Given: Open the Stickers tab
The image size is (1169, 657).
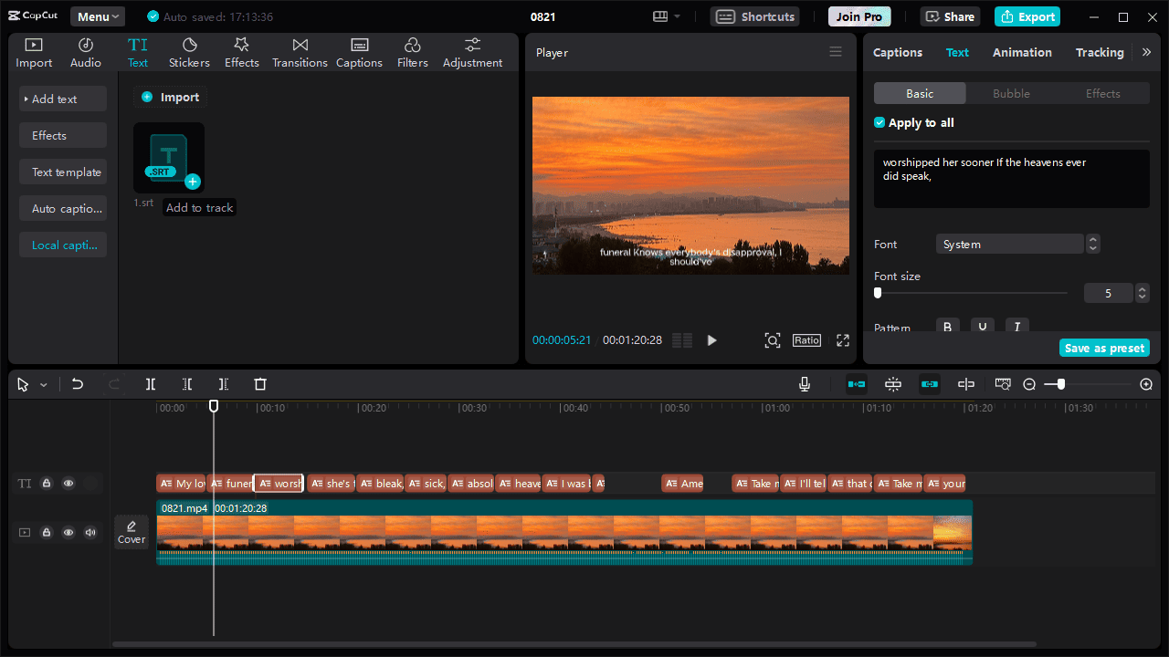Looking at the screenshot, I should pos(189,53).
